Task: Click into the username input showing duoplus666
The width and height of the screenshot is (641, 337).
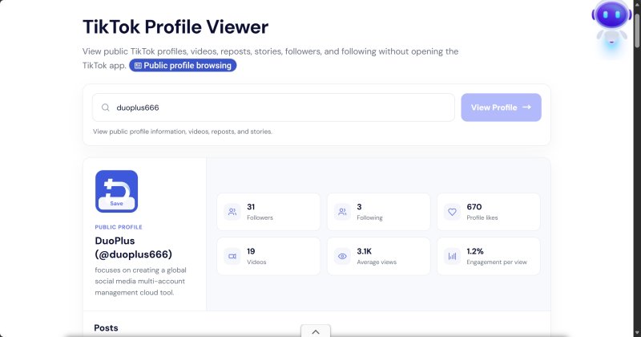Action: point(273,108)
